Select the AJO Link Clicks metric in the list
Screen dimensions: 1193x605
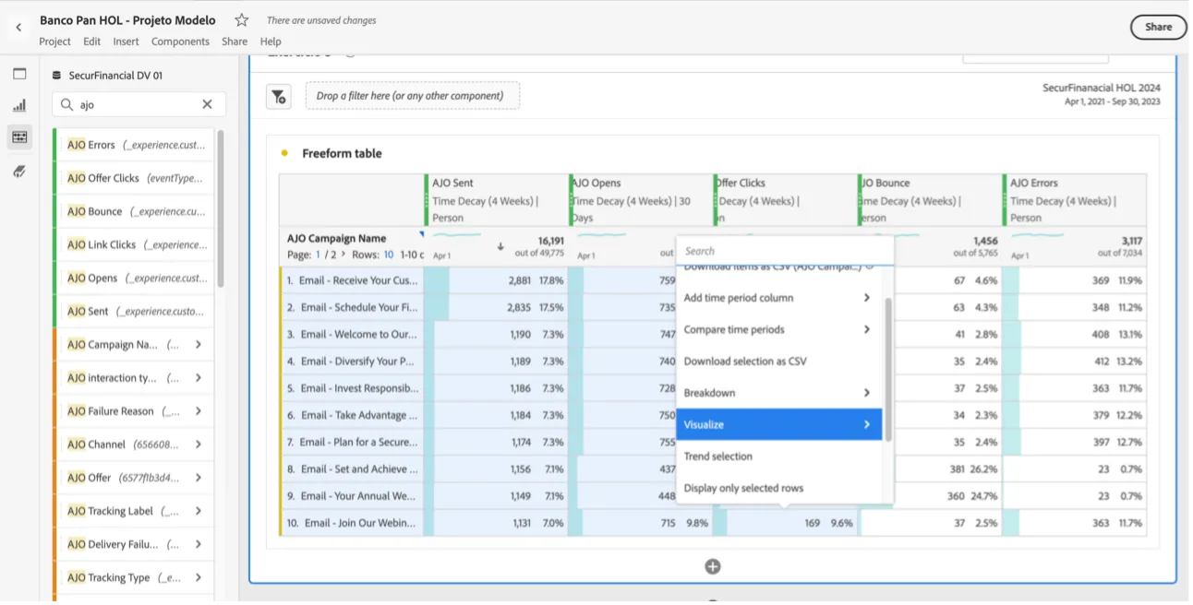coord(134,245)
